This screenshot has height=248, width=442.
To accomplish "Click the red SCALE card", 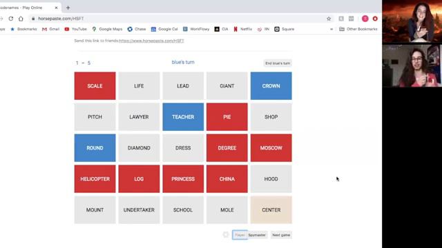I will (x=95, y=85).
